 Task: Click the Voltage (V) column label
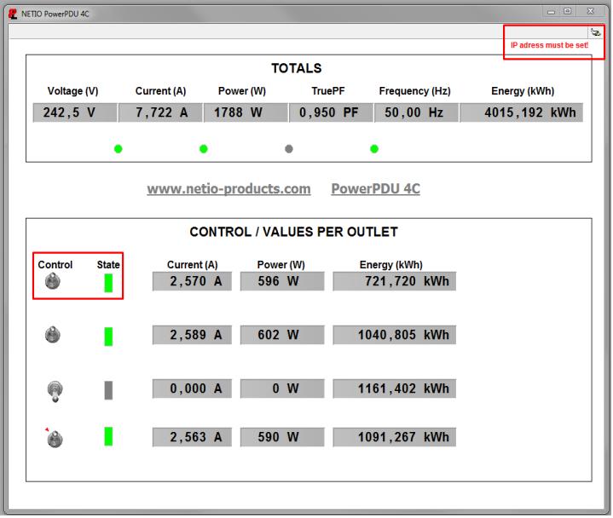72,91
